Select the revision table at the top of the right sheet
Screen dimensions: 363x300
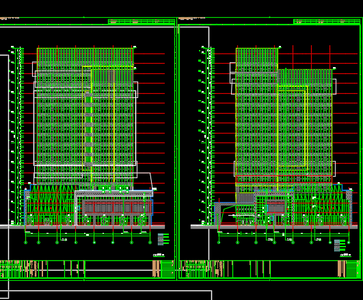click(x=327, y=22)
